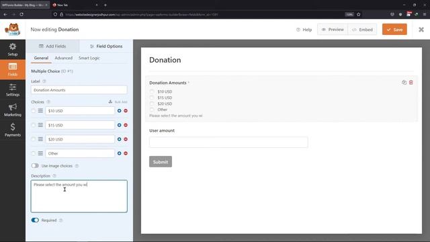Click the browser address bar URL

(142, 14)
